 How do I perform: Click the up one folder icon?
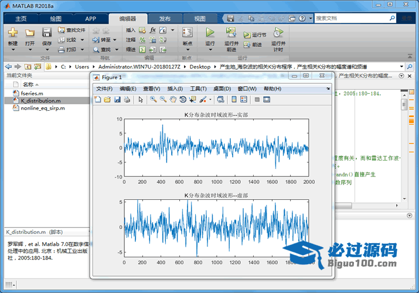28,66
